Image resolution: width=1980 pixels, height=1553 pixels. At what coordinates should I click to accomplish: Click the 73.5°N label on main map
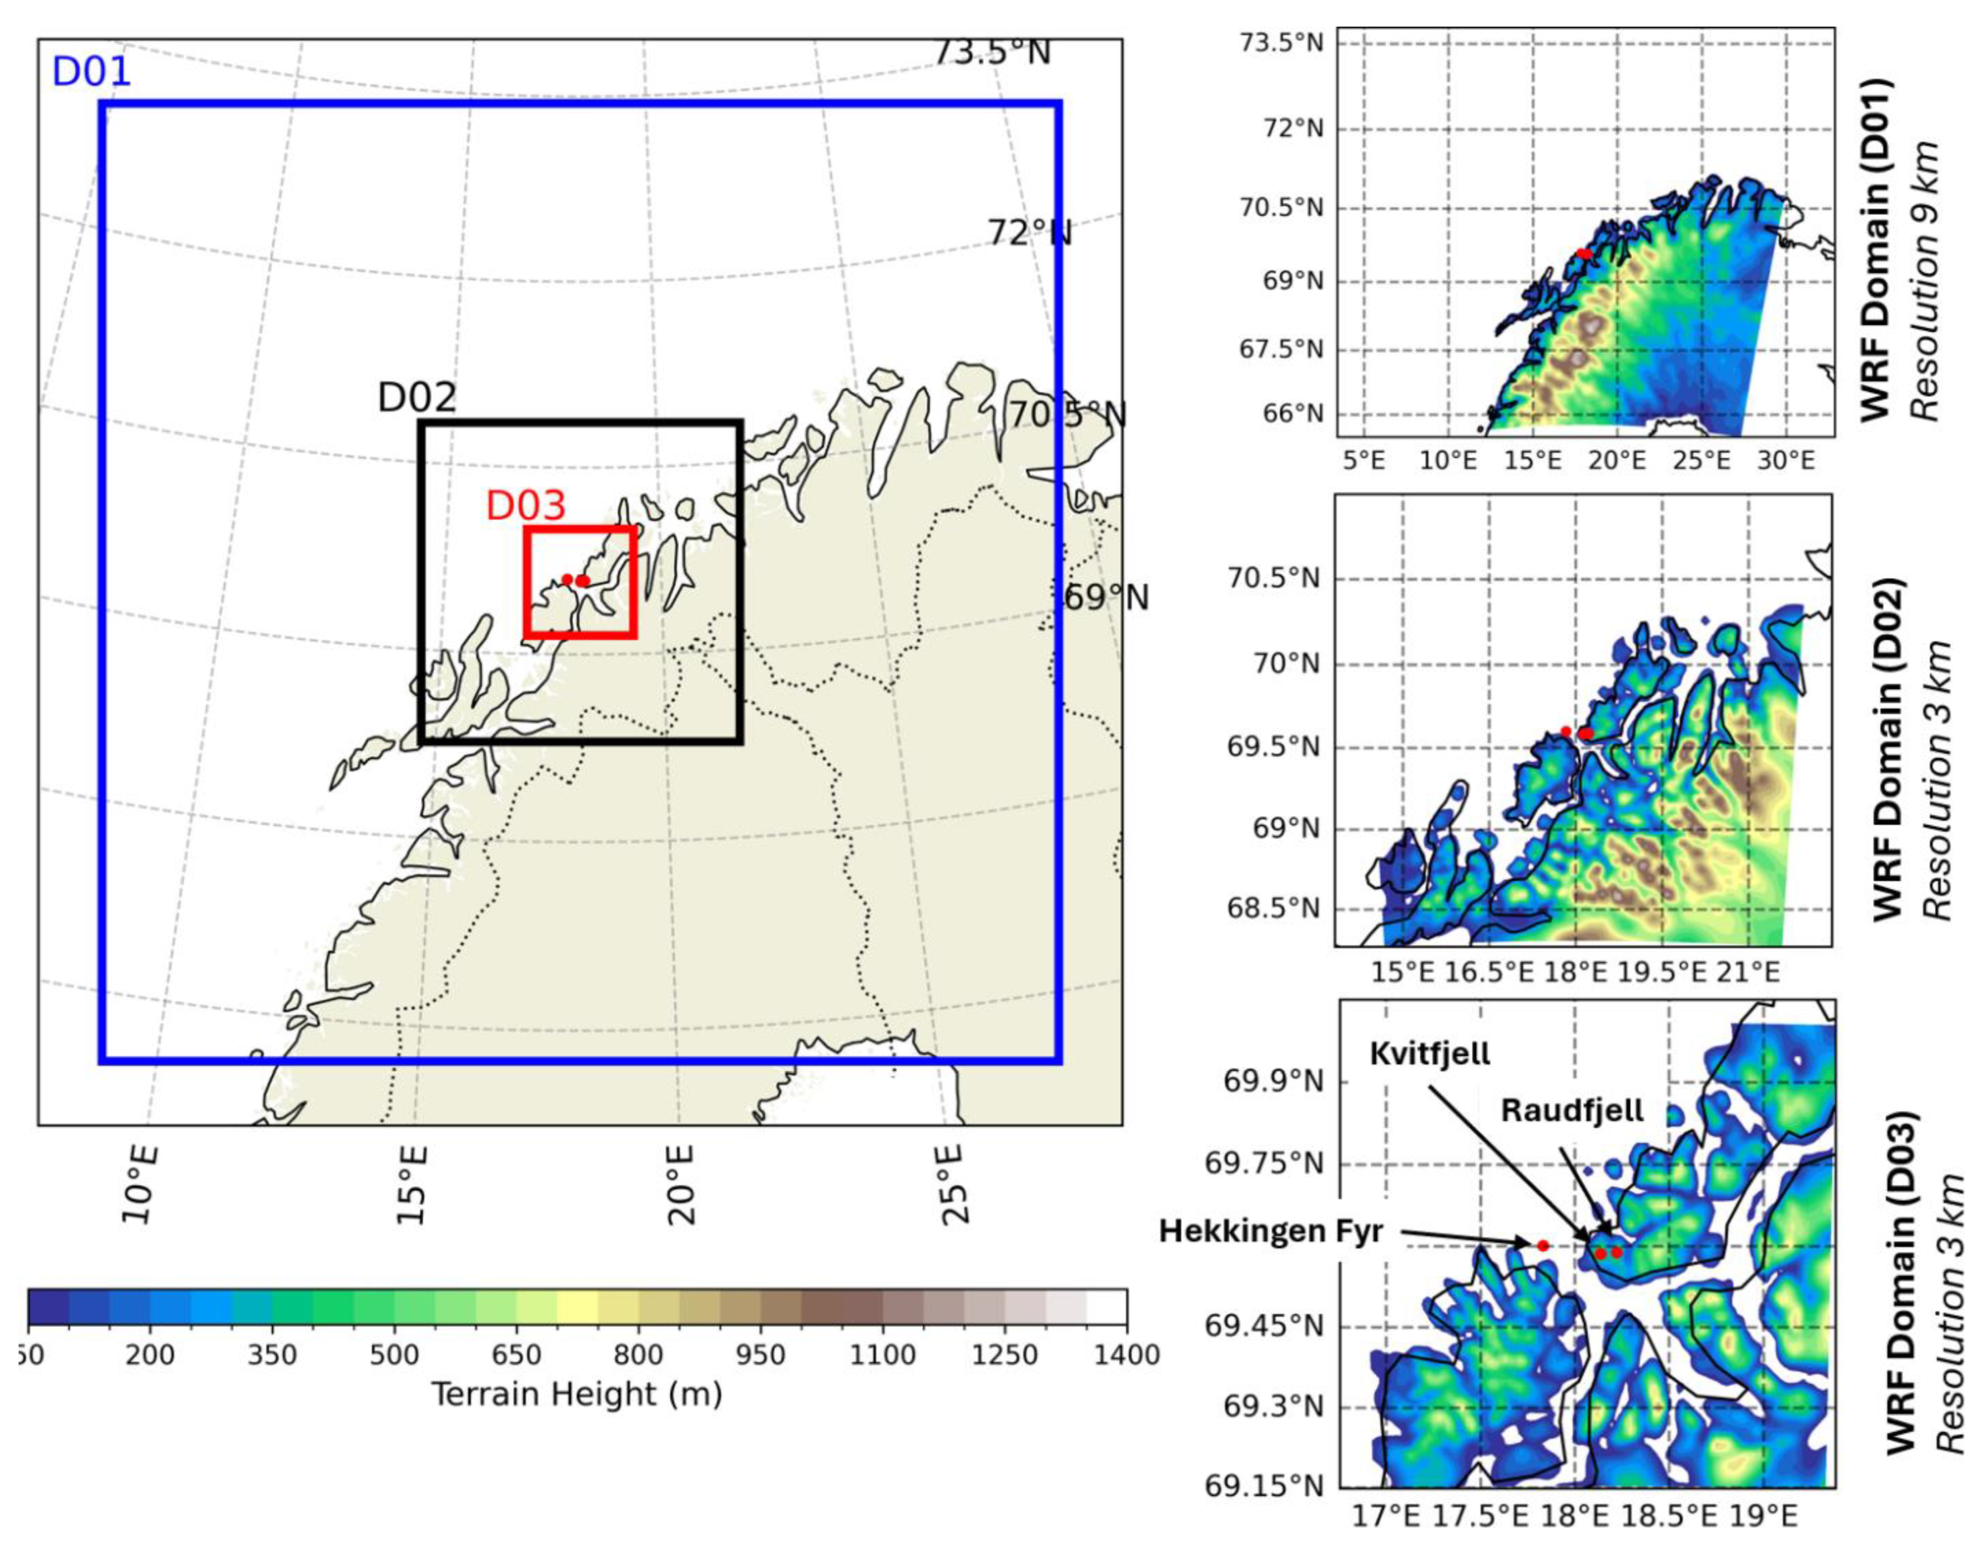(x=991, y=52)
